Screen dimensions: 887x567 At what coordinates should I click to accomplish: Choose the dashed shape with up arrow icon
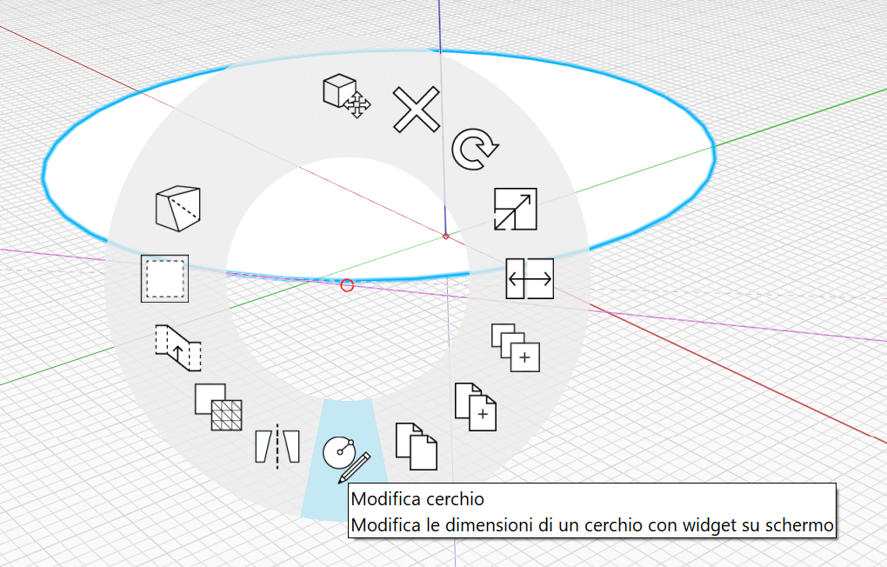pos(178,348)
